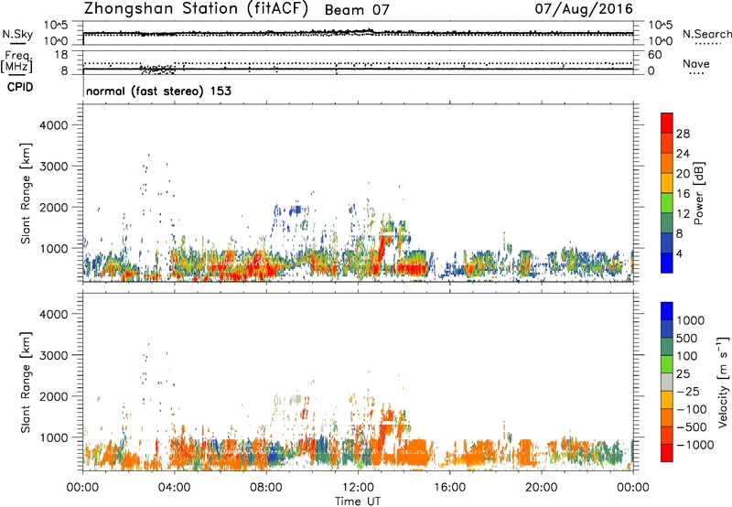The height and width of the screenshot is (507, 732).
Task: Click the 4 value on power colorbar
Action: pos(679,253)
